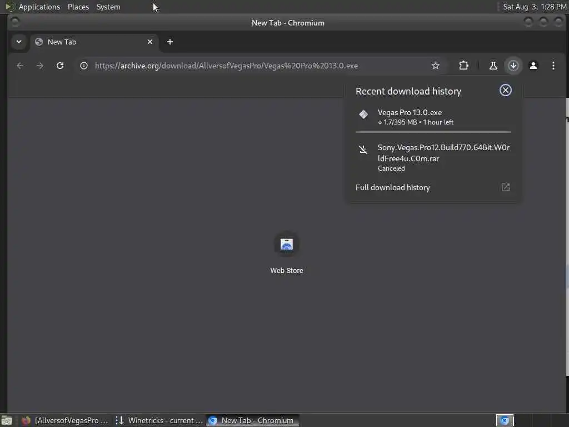Click Recent download history heading

tap(408, 91)
